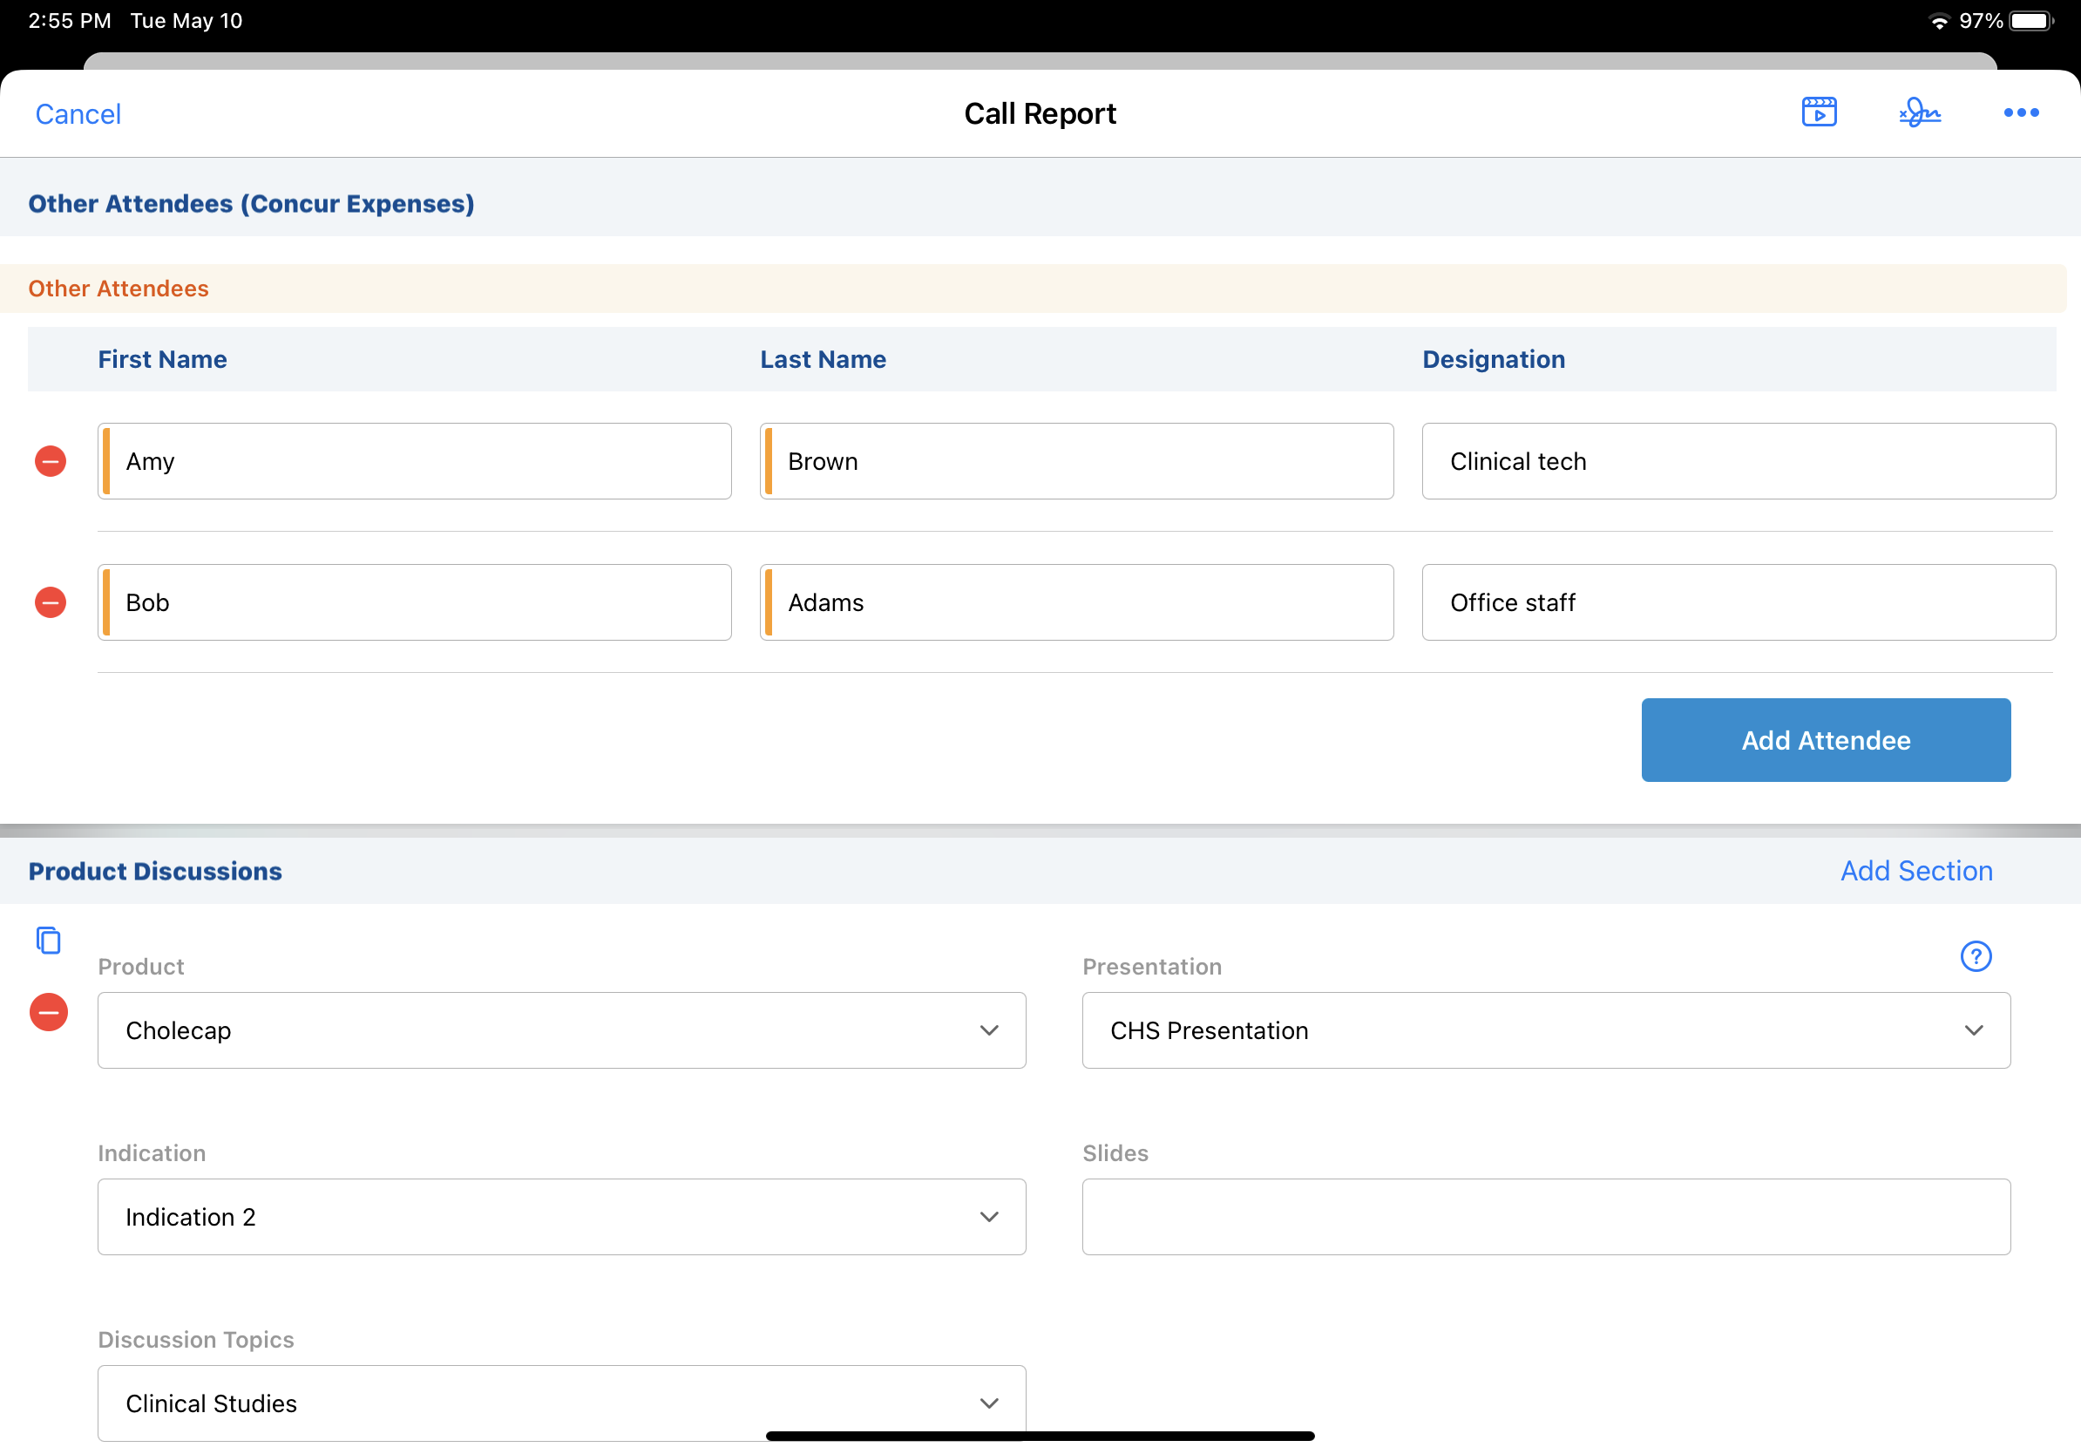2081x1454 pixels.
Task: Click the last name field containing Adams
Action: coord(1079,601)
